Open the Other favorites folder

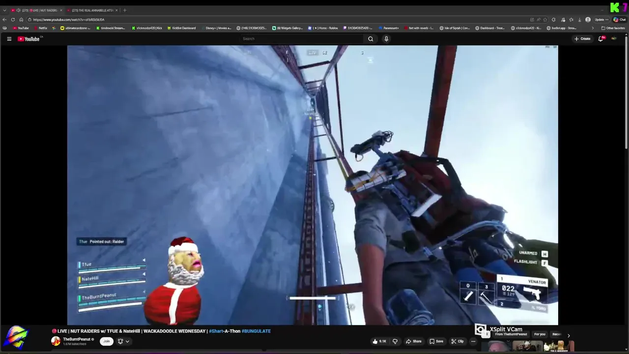pos(613,28)
